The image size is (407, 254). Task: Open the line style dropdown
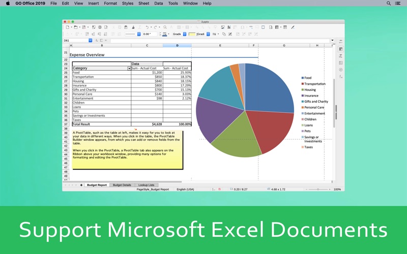pos(139,34)
